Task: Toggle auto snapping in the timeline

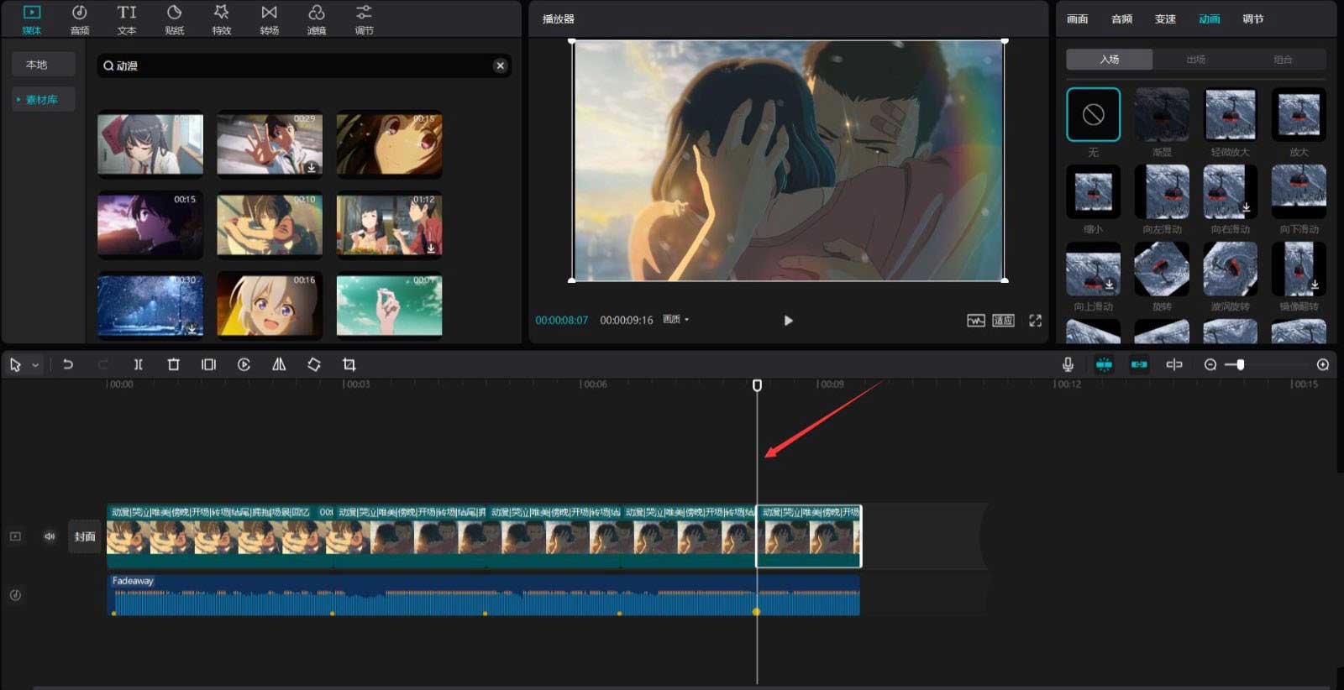Action: (x=1139, y=364)
